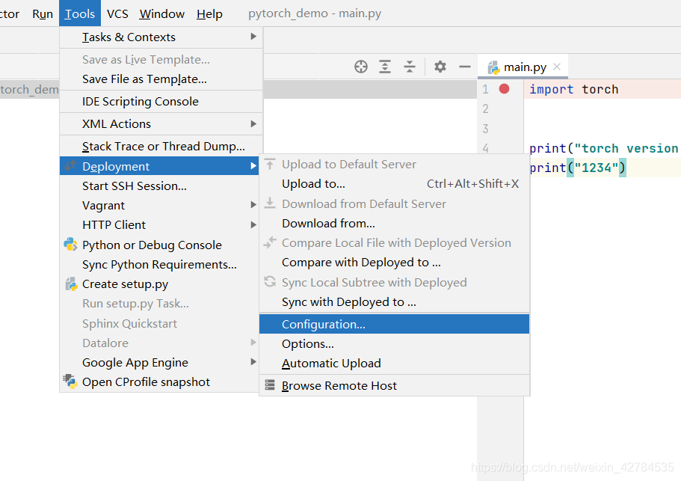
Task: Select Save File as Template
Action: 161,79
